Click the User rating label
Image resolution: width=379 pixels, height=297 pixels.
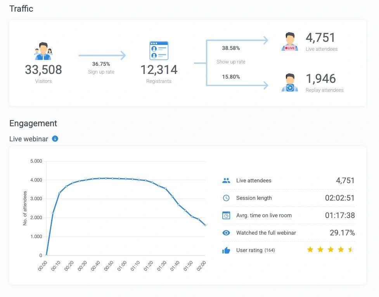click(249, 251)
